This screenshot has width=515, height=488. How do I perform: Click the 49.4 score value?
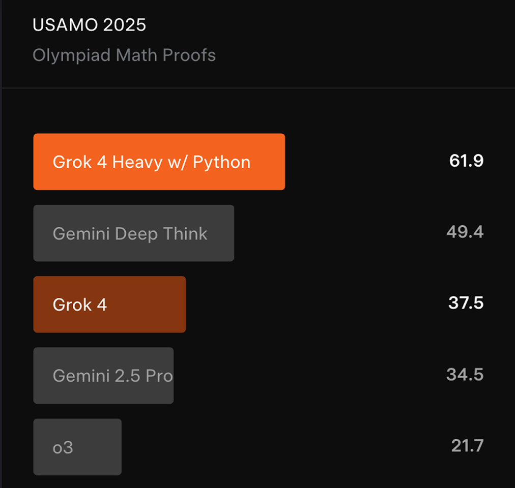[465, 232]
